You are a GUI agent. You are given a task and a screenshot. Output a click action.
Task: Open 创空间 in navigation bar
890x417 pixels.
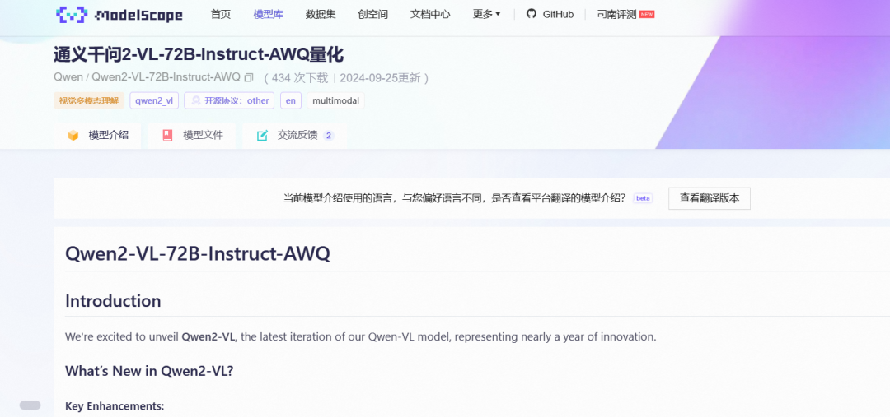[x=373, y=14]
